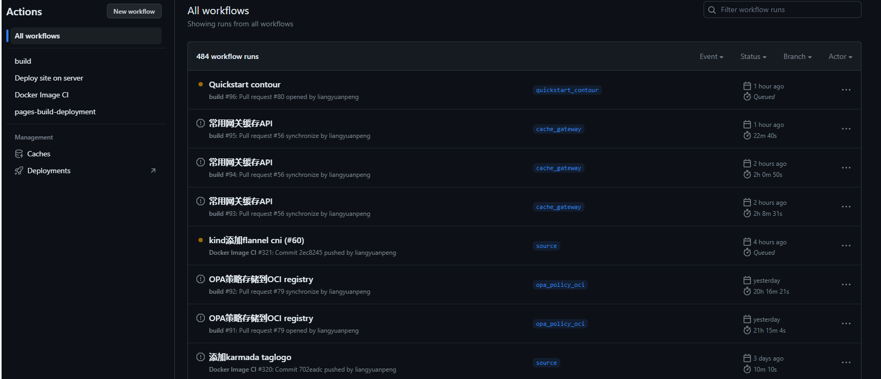Open the three-dot menu for Quickstart contour run
The width and height of the screenshot is (881, 379).
[x=846, y=90]
